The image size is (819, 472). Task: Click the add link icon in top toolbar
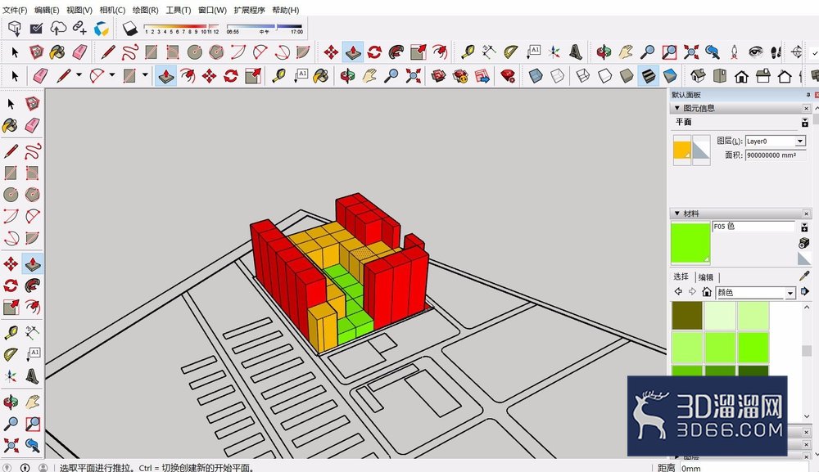click(79, 28)
